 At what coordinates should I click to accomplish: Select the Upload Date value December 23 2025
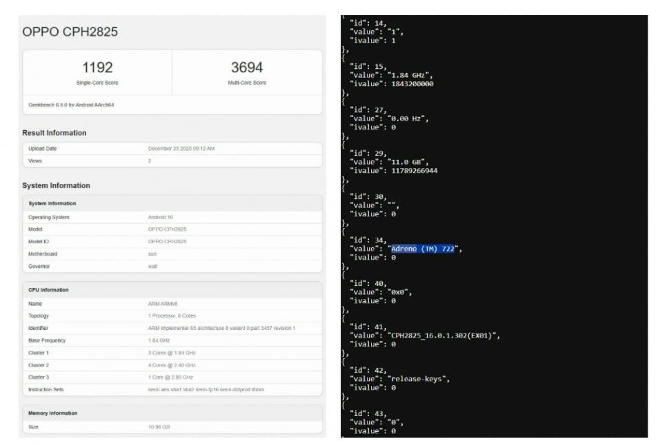(181, 149)
